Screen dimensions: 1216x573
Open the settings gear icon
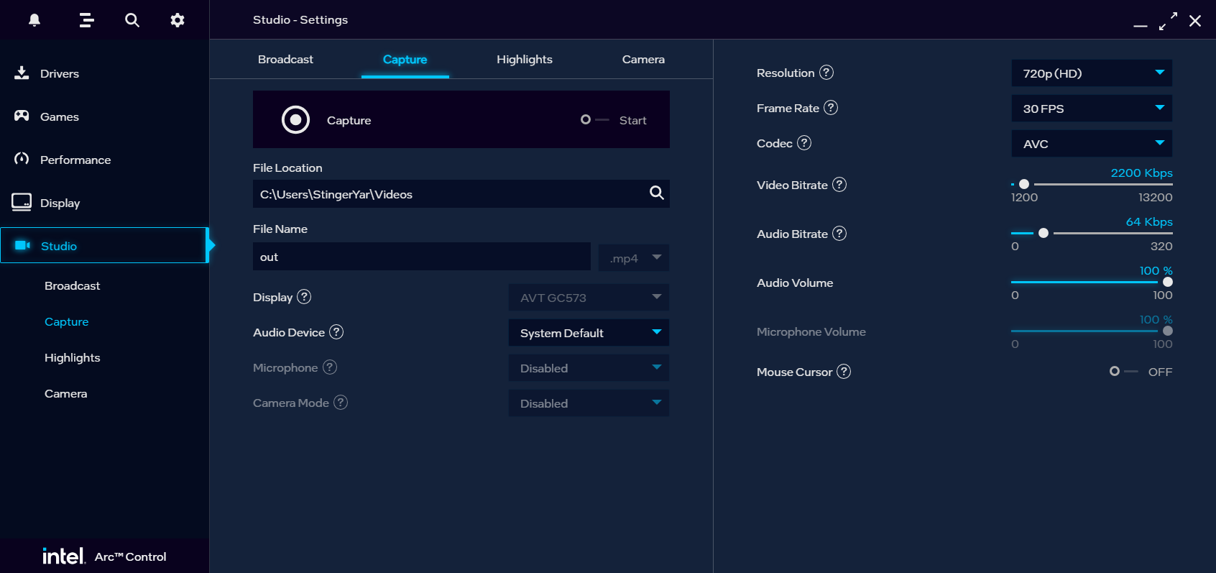coord(178,20)
